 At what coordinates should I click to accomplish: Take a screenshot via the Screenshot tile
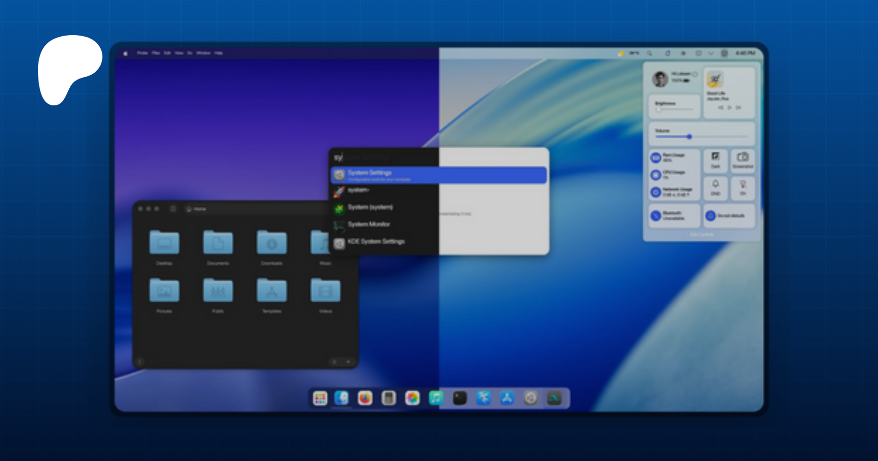coord(742,160)
